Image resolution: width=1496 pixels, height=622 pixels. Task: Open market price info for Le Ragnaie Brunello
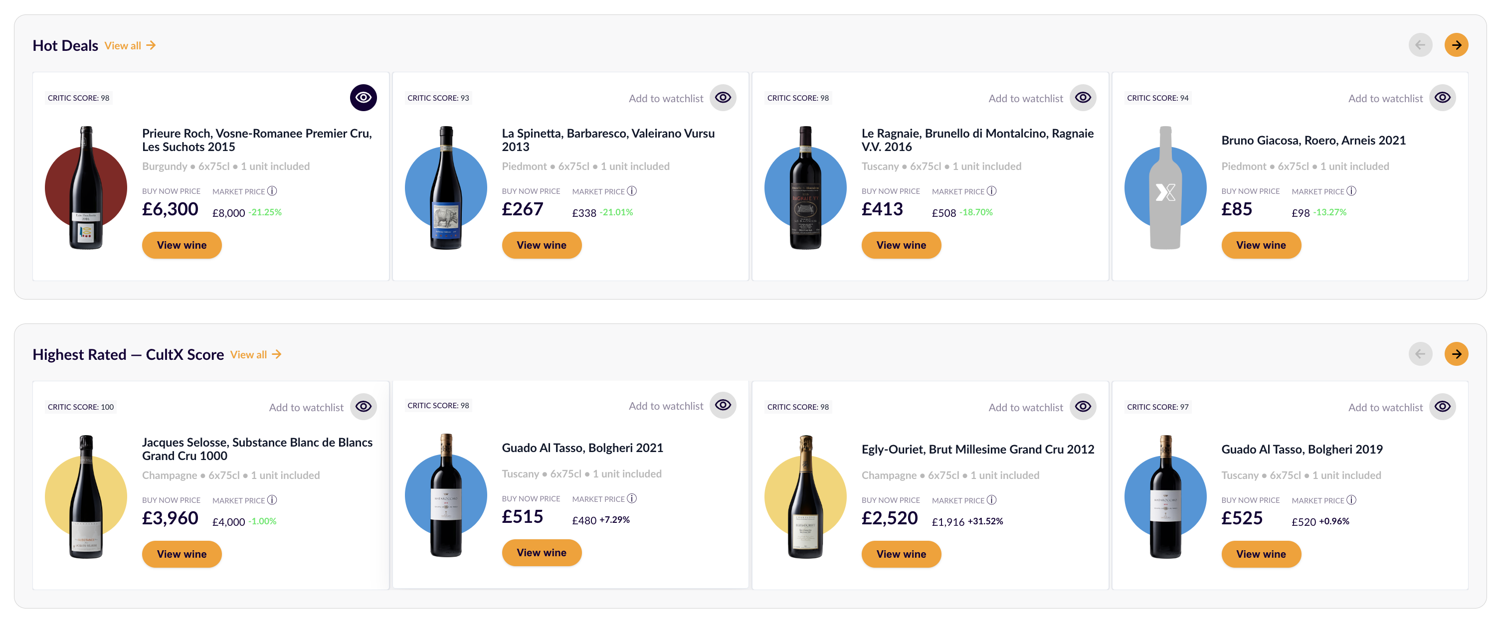991,190
